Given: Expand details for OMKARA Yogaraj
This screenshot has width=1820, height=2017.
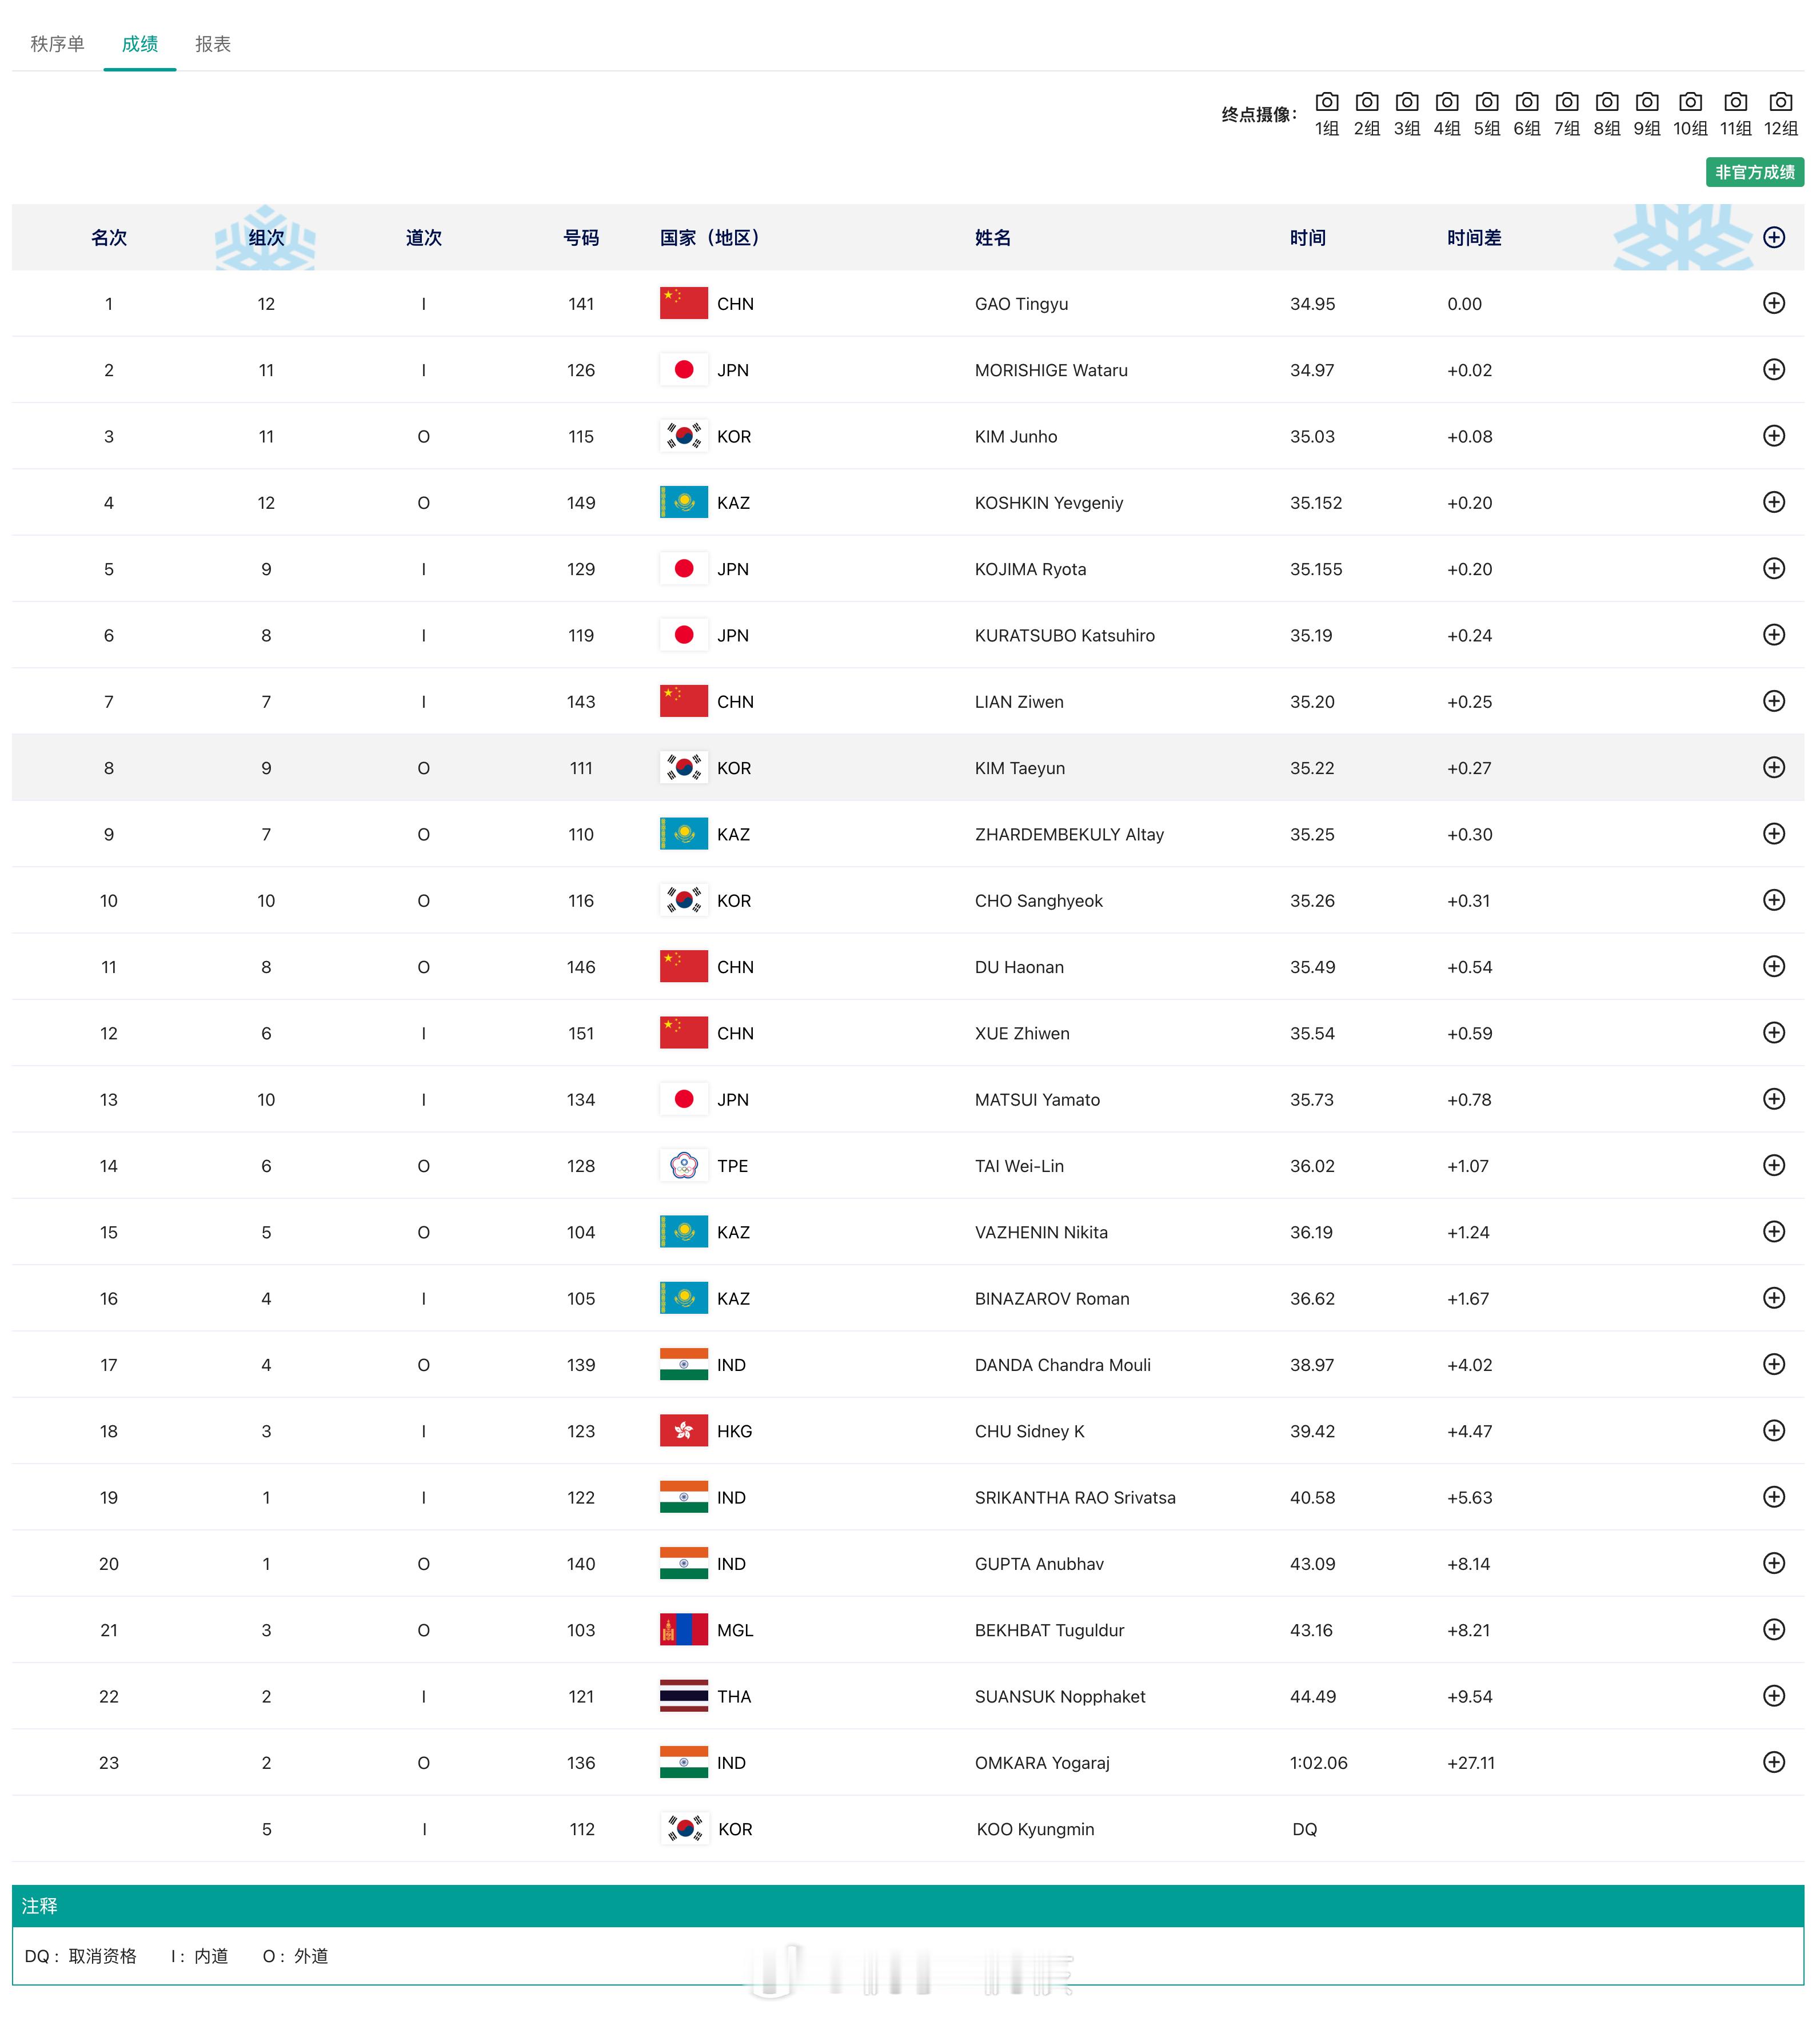Looking at the screenshot, I should click(x=1773, y=1762).
